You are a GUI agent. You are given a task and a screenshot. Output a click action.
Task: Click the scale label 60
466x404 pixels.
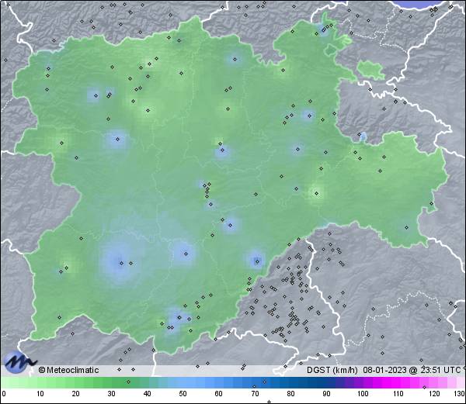[219, 394]
